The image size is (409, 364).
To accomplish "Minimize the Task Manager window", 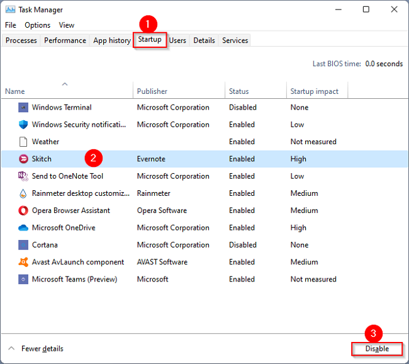I will pyautogui.click(x=339, y=9).
